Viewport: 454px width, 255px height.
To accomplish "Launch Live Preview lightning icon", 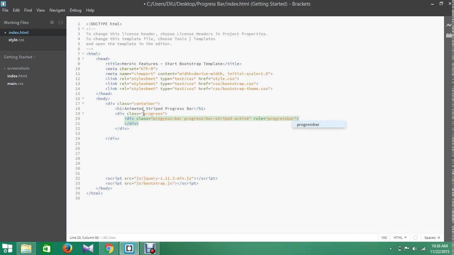I will click(x=449, y=25).
